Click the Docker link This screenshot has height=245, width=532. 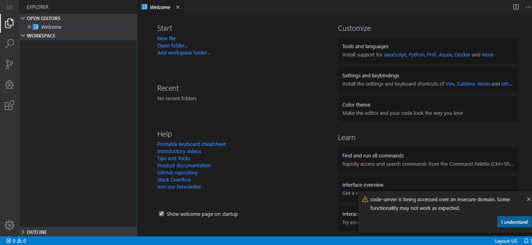(x=462, y=55)
